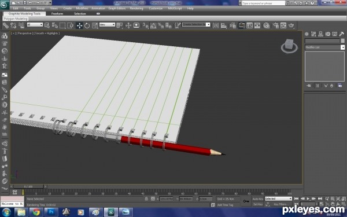Screen dimensions: 347x217
Task: Open Key Filters dialog
Action: coord(280,204)
